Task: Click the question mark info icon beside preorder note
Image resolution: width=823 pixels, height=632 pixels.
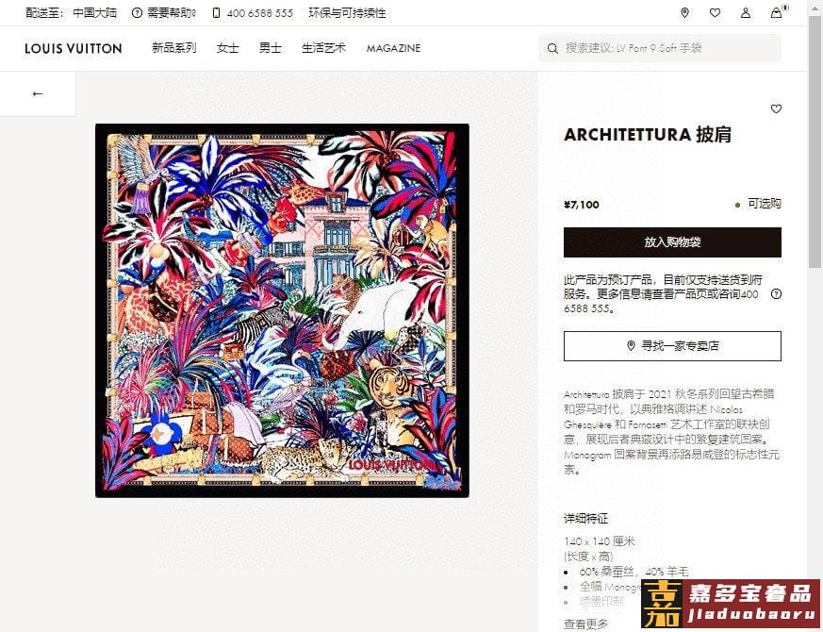Action: pos(776,293)
